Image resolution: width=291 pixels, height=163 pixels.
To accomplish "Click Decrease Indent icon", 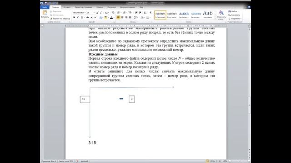I will pyautogui.click(x=136, y=13).
